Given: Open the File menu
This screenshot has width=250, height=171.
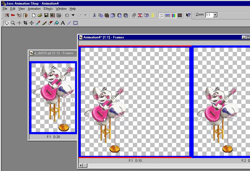Looking at the screenshot, I should 5,9.
